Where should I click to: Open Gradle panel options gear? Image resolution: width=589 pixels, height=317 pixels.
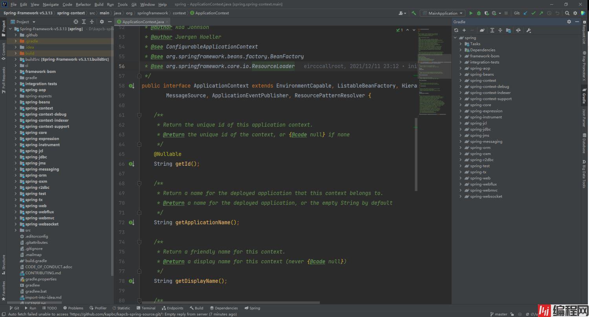click(x=569, y=22)
